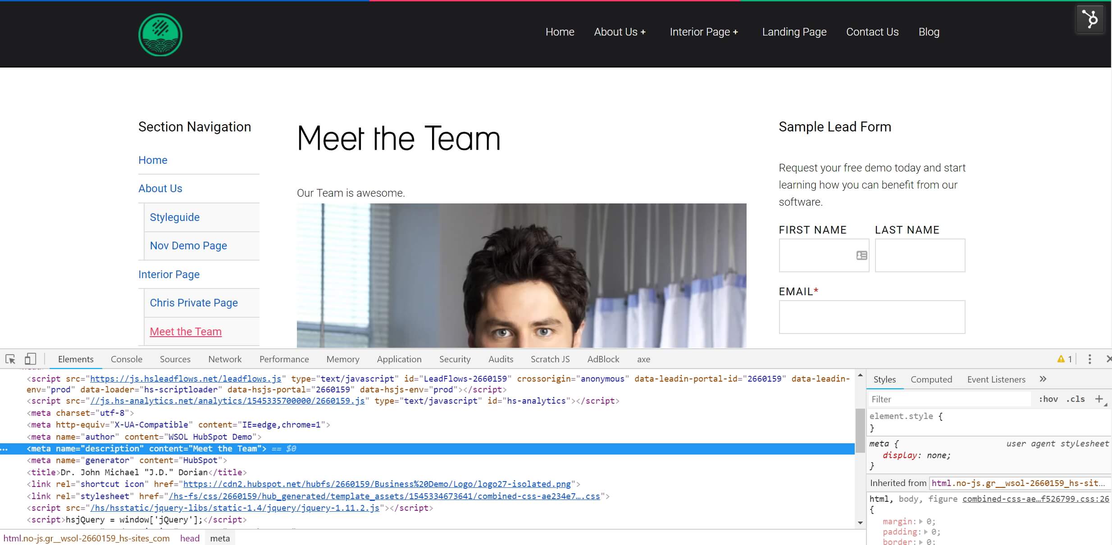The height and width of the screenshot is (545, 1112).
Task: Click Interior Page in Section Navigation
Action: [169, 275]
